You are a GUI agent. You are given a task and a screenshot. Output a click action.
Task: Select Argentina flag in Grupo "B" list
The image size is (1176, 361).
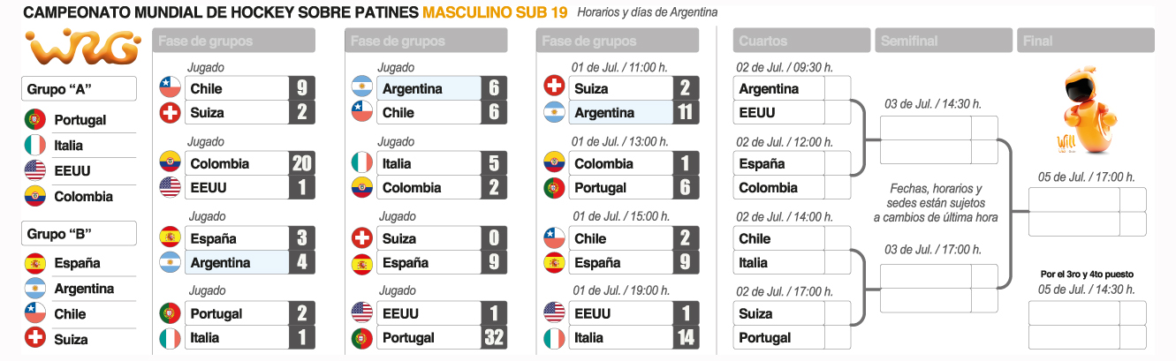tap(35, 289)
